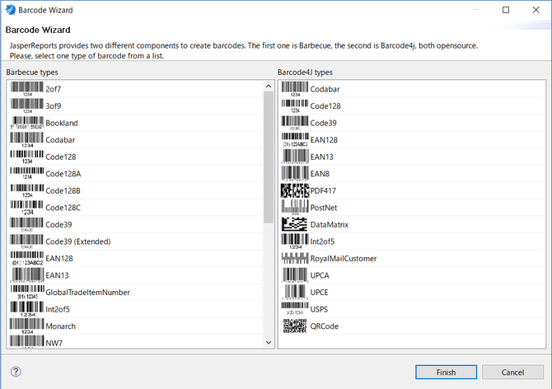
Task: Choose the Code128A barcode icon
Action: pyautogui.click(x=27, y=174)
